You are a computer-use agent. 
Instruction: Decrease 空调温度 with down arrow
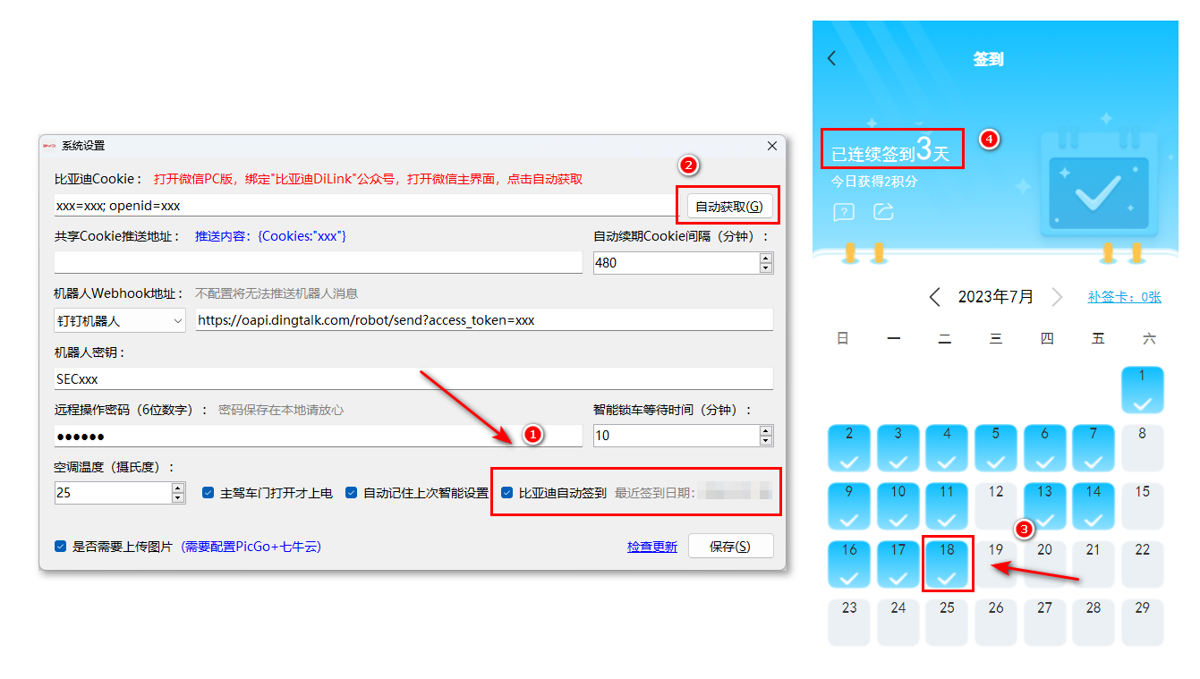[178, 497]
